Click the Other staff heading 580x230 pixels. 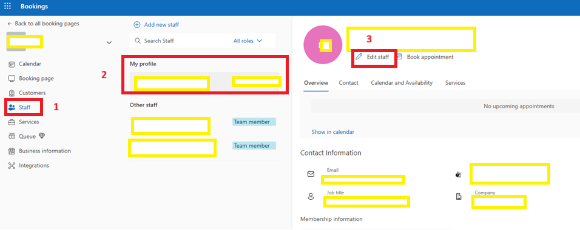[144, 105]
